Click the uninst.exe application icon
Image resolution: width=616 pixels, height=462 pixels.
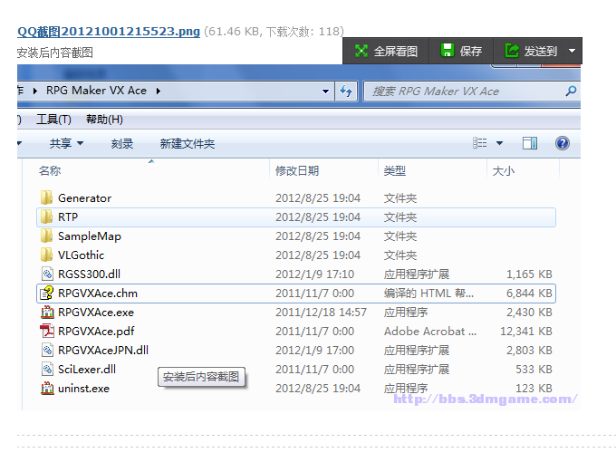tap(47, 388)
